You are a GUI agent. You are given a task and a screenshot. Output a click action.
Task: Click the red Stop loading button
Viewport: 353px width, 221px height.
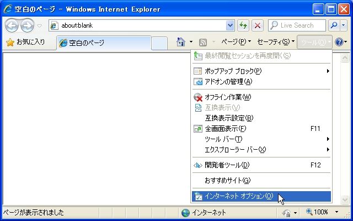pyautogui.click(x=258, y=25)
